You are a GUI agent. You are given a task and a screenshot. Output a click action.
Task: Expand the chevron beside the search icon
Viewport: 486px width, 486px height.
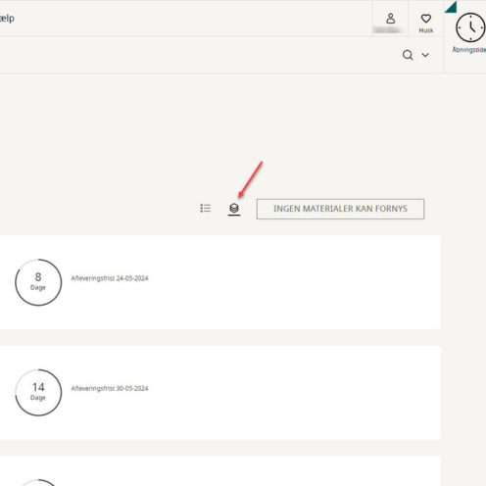[425, 55]
